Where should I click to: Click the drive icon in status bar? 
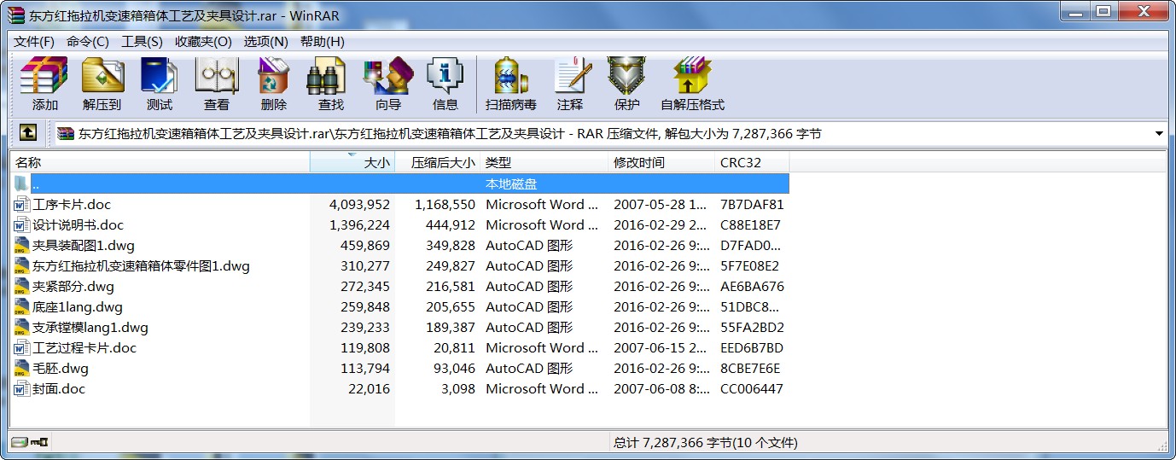pyautogui.click(x=20, y=442)
